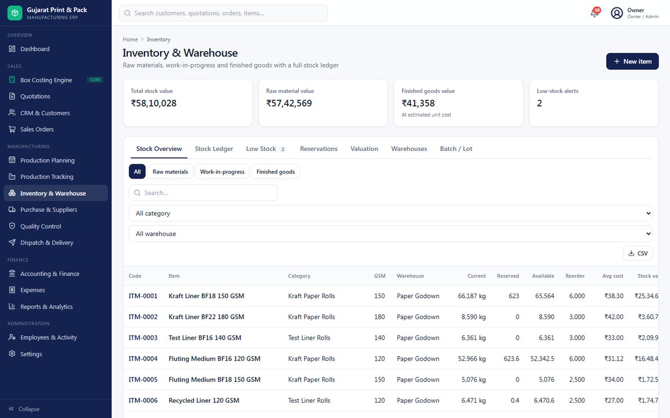Click the Employees & Activity icon
This screenshot has width=670, height=418.
pyautogui.click(x=12, y=337)
